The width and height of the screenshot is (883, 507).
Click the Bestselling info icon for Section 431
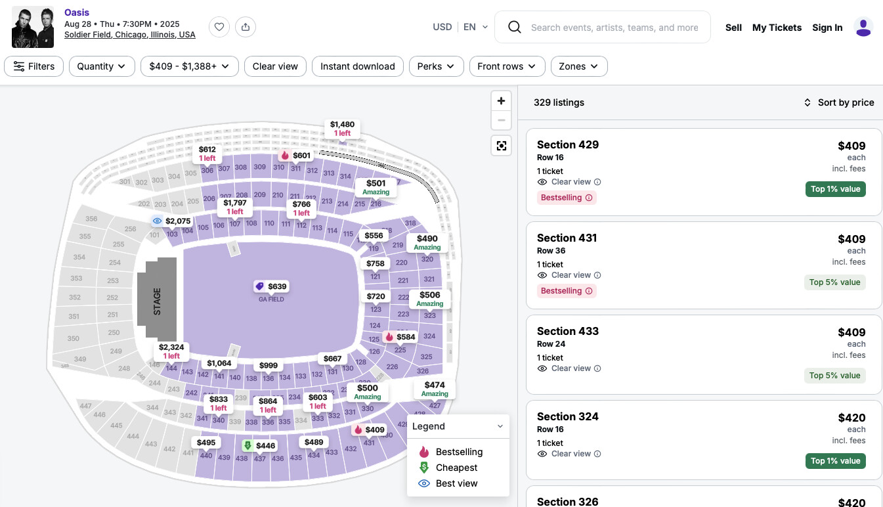[x=589, y=291]
